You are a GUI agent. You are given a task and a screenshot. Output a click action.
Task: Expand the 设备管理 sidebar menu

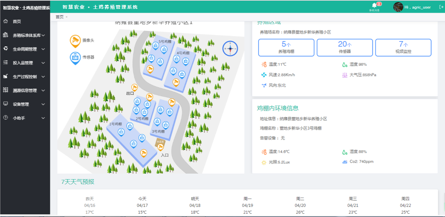point(25,104)
